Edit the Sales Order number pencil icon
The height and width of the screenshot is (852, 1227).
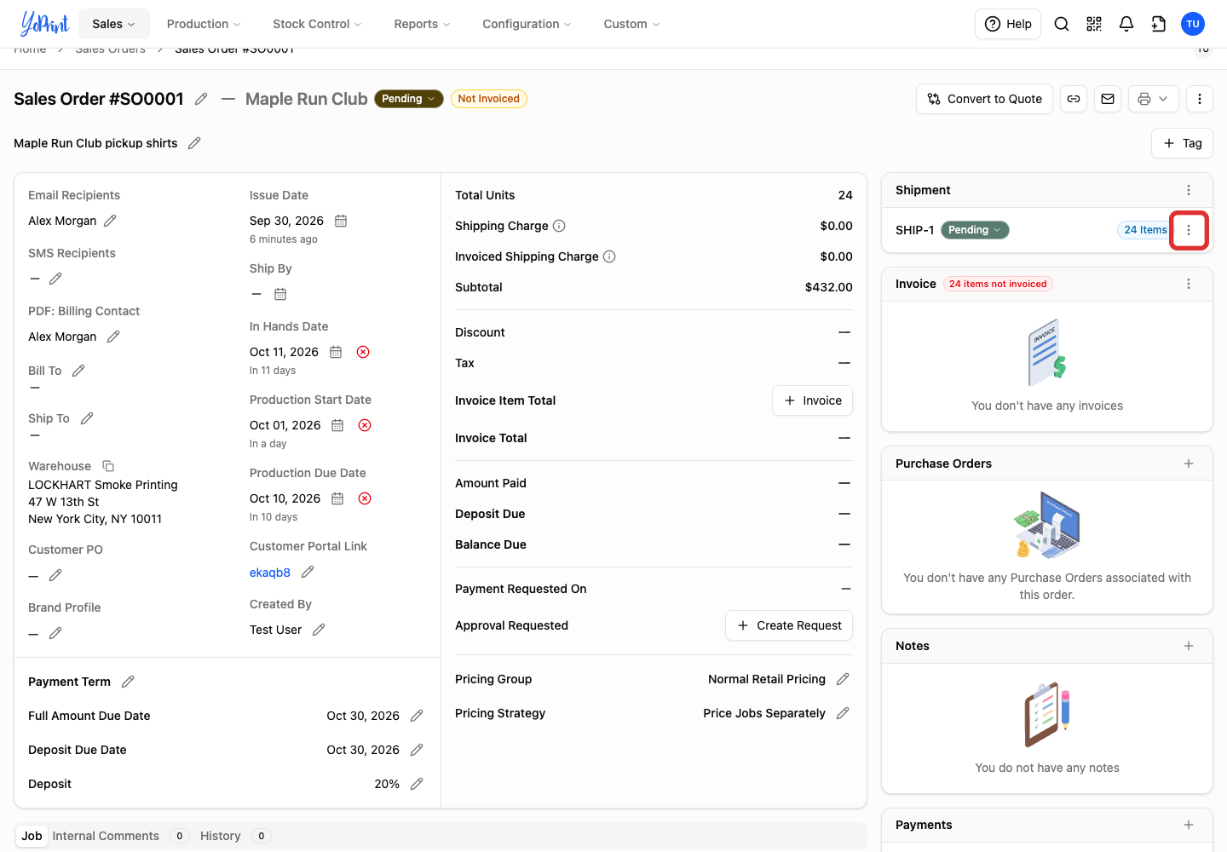pos(201,99)
